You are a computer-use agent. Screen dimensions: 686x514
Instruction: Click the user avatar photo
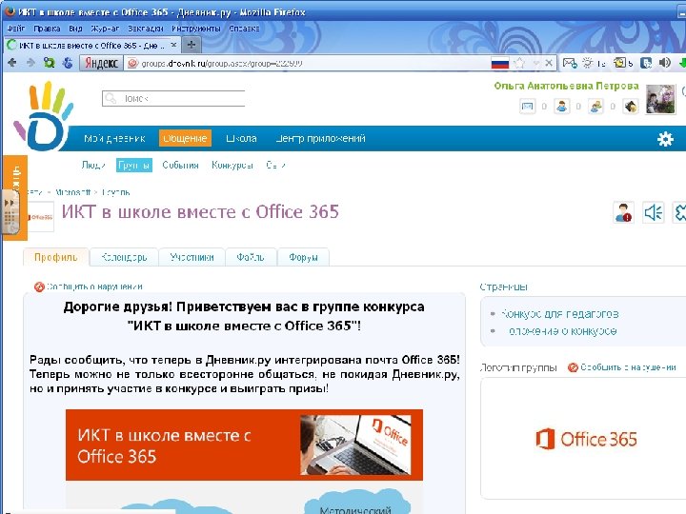[660, 99]
